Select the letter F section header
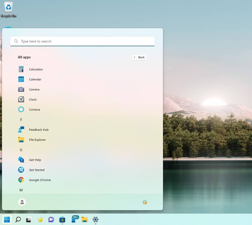The height and width of the screenshot is (225, 252). click(21, 120)
